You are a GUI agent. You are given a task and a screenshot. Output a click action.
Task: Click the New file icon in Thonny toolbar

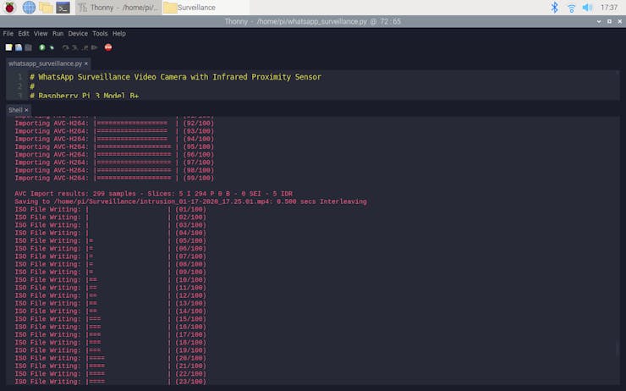pos(8,47)
